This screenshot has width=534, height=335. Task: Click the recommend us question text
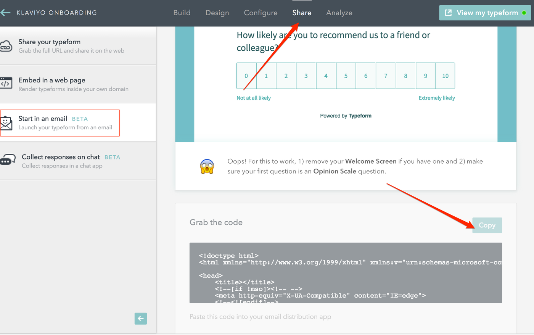(x=333, y=41)
